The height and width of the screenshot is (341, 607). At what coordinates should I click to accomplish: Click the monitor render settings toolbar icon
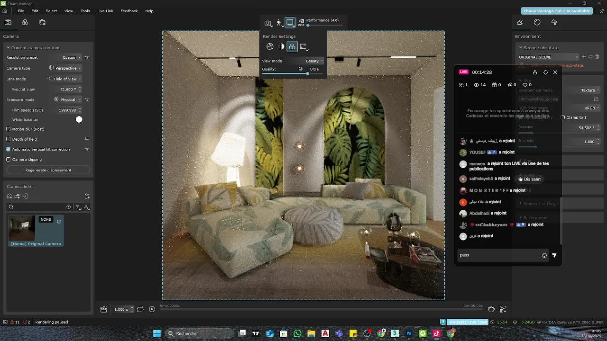[290, 23]
